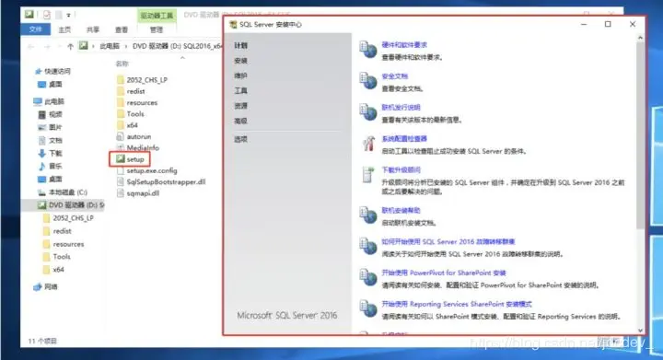Click the icon next to PowerPivot for SharePoint entry

point(367,278)
